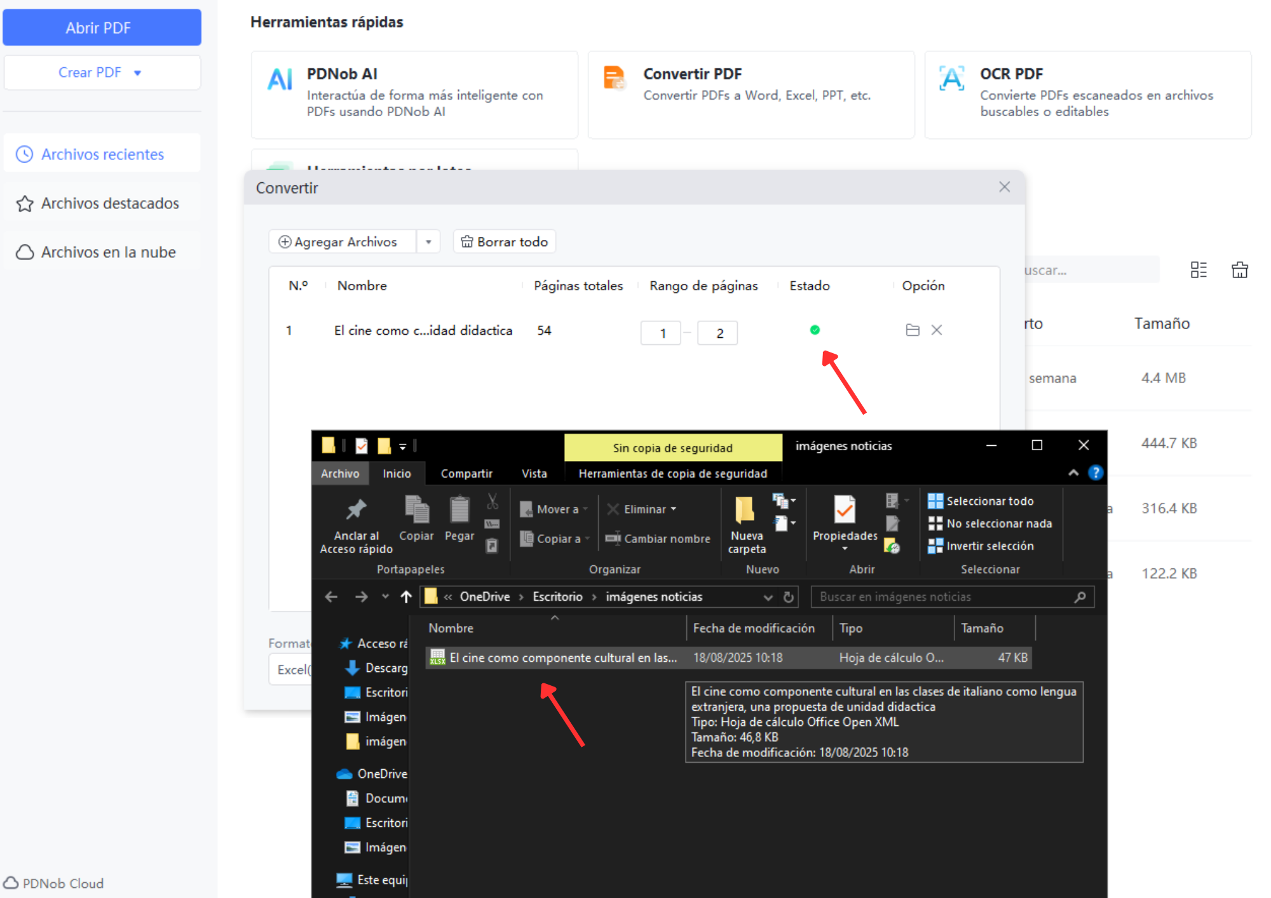
Task: Edit the page range end field
Action: pos(717,333)
